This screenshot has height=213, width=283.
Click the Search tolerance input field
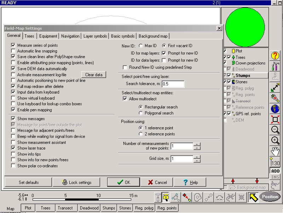point(173,84)
